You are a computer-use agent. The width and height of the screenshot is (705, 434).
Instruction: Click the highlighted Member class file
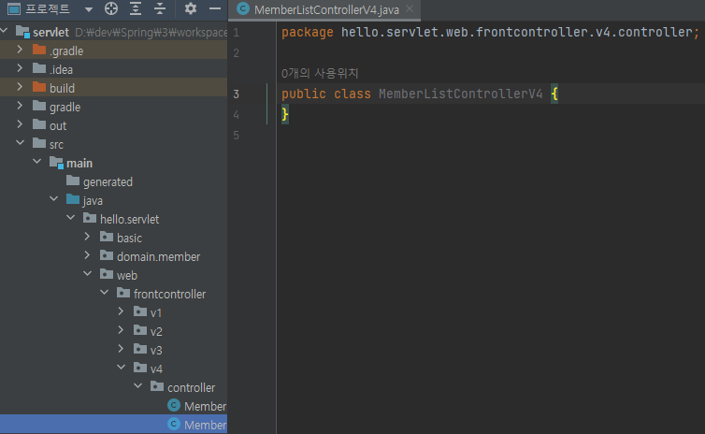tap(113, 425)
